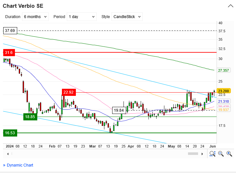Click the 19.937 orange moving average value
The width and height of the screenshot is (236, 173).
[223, 110]
